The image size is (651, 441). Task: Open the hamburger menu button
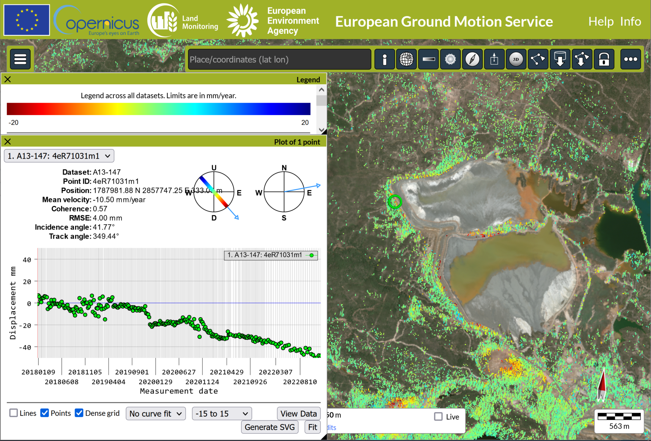click(x=20, y=59)
